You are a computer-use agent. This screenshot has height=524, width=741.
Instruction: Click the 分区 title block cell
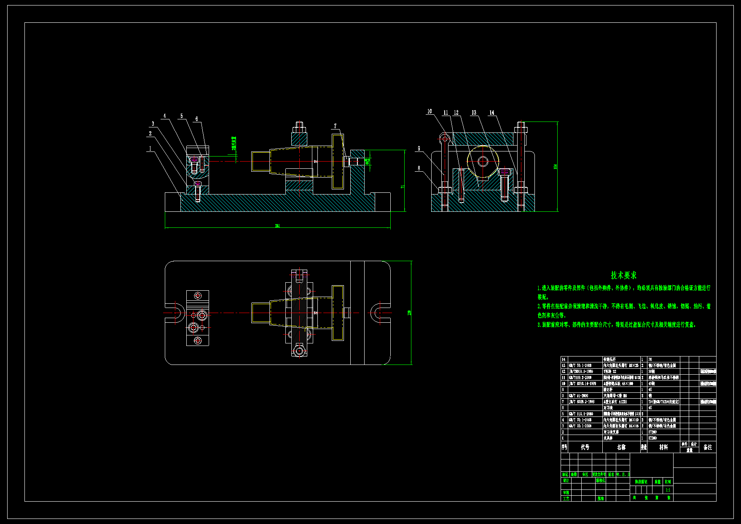[585, 475]
